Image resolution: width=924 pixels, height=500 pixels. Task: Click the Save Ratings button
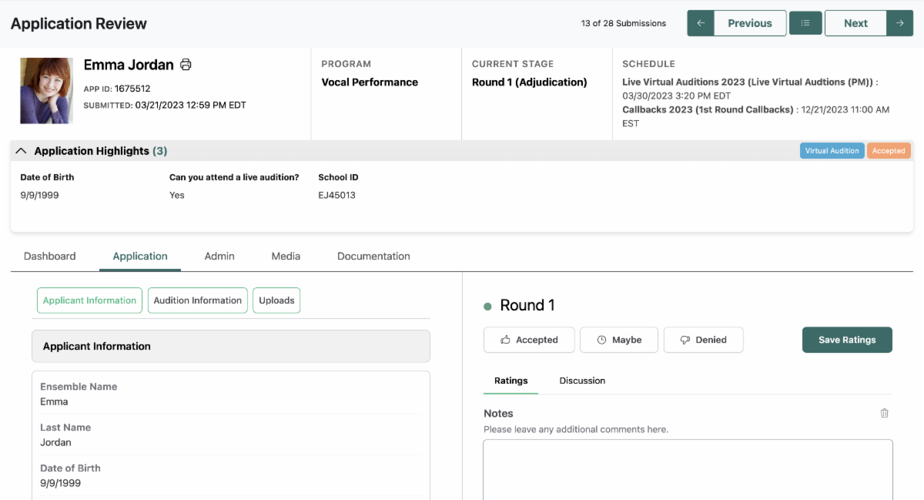pos(847,340)
